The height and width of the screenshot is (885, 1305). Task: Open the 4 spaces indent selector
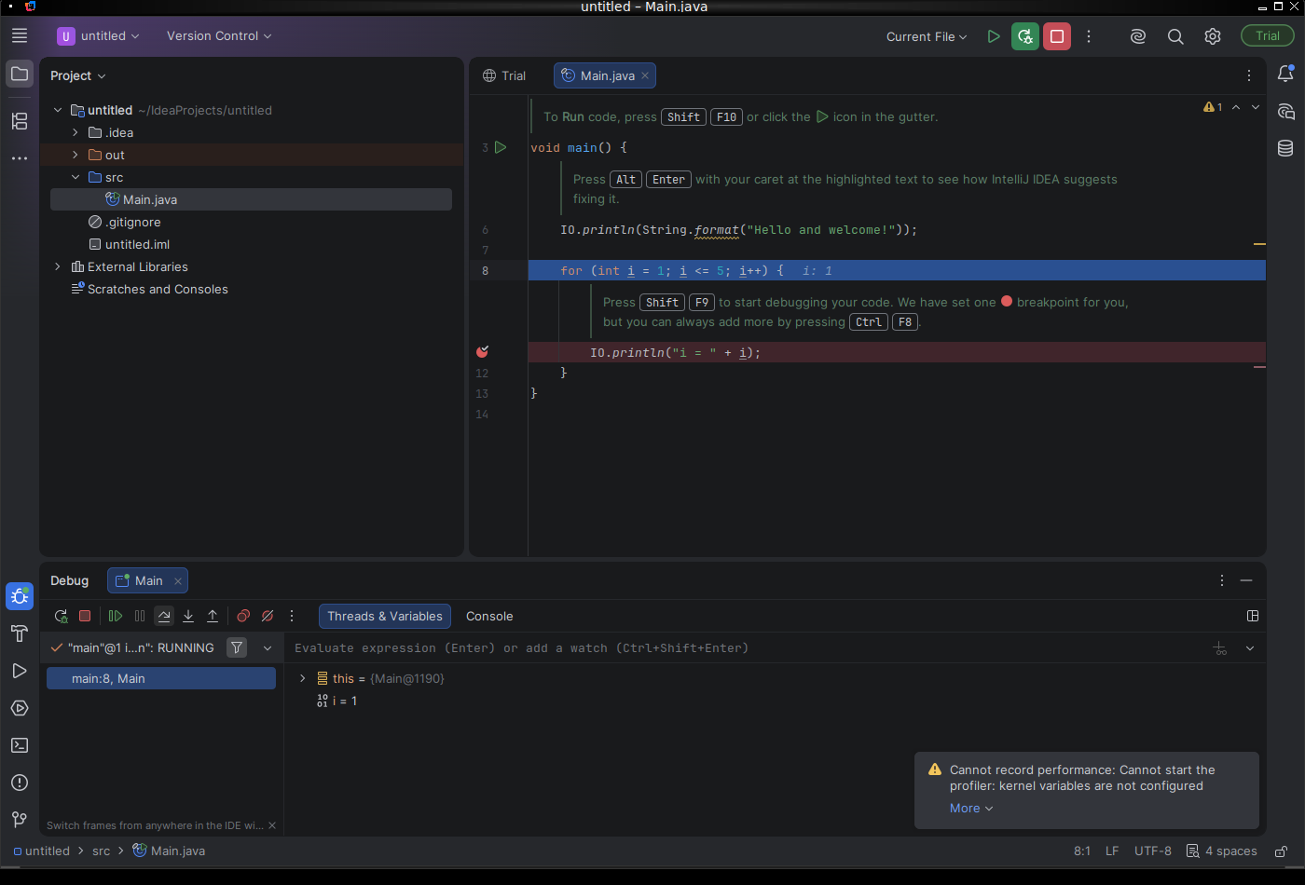point(1222,851)
